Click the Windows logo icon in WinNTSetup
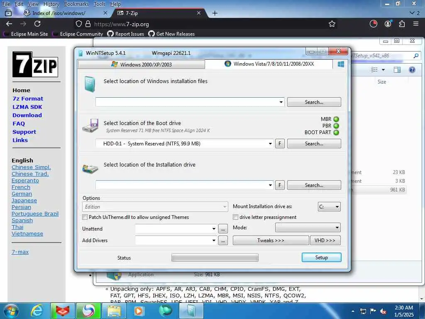 click(x=341, y=64)
